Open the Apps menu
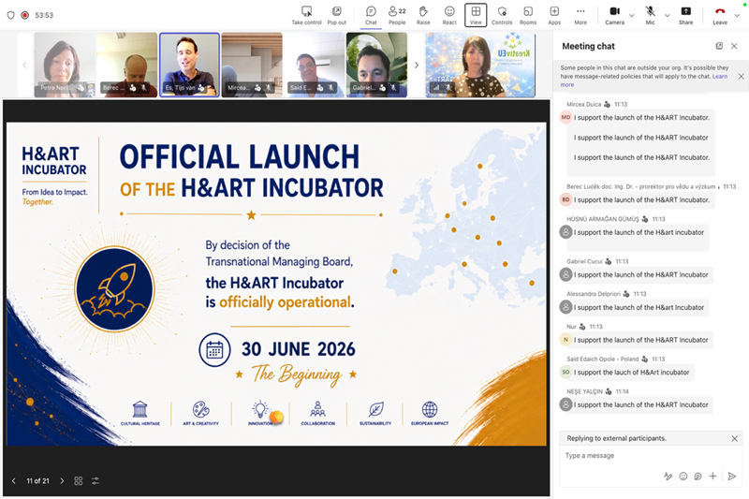Viewport: 749px width, 499px height. (x=554, y=15)
